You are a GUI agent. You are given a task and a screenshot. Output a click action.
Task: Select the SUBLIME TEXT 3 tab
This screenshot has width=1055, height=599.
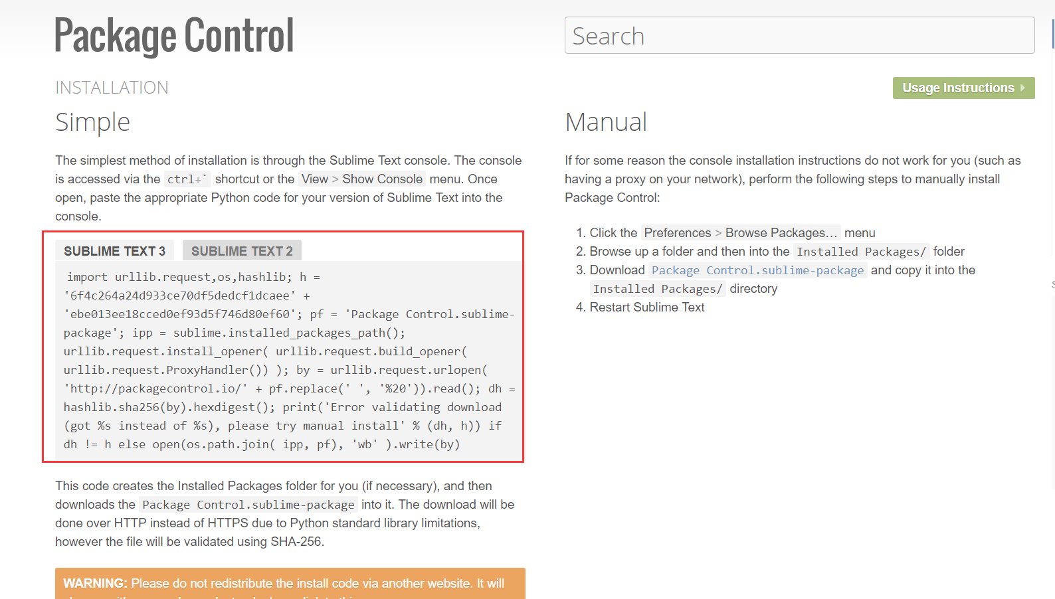point(114,251)
